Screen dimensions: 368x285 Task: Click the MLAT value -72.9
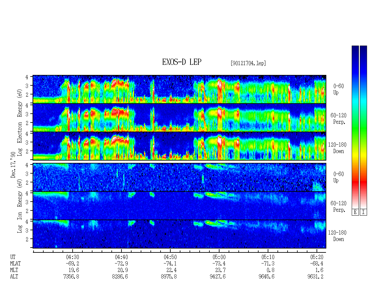point(121,264)
